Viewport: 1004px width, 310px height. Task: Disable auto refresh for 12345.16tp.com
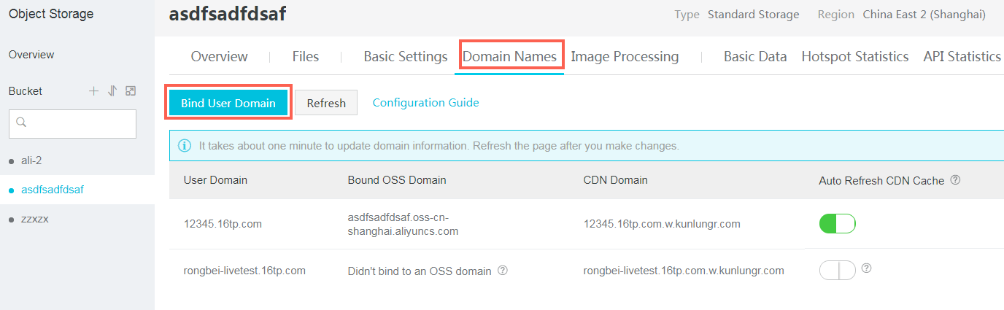[x=837, y=223]
